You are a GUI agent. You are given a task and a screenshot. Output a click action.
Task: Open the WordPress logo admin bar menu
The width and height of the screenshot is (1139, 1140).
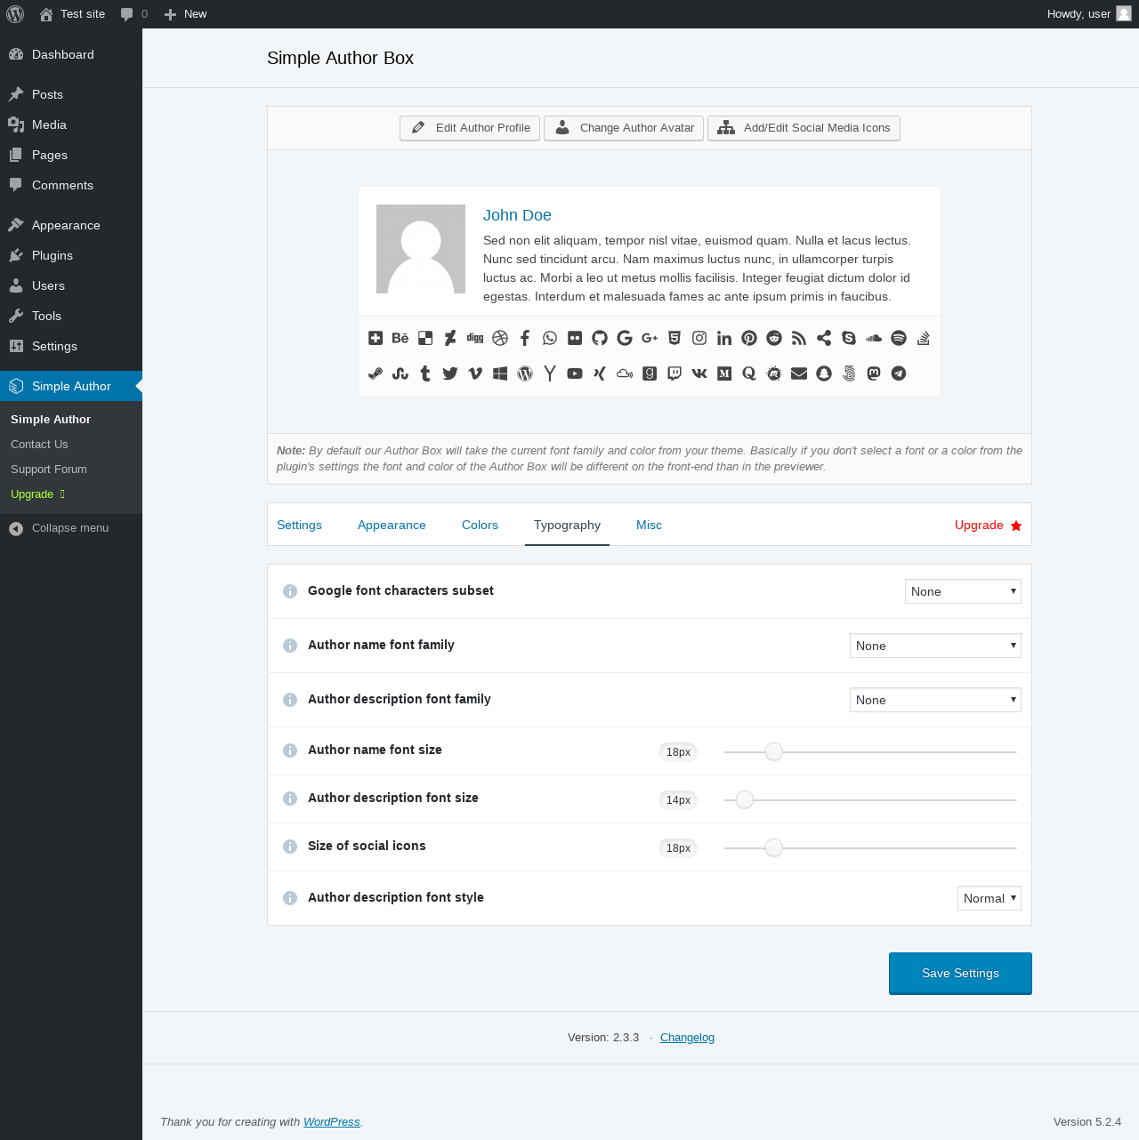15,14
